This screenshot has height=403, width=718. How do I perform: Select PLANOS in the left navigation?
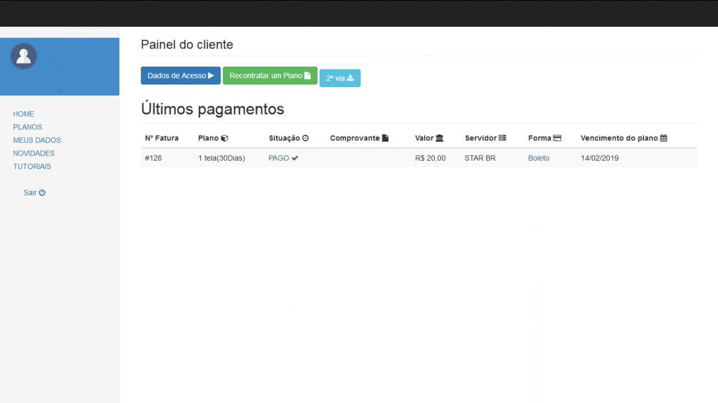click(27, 126)
